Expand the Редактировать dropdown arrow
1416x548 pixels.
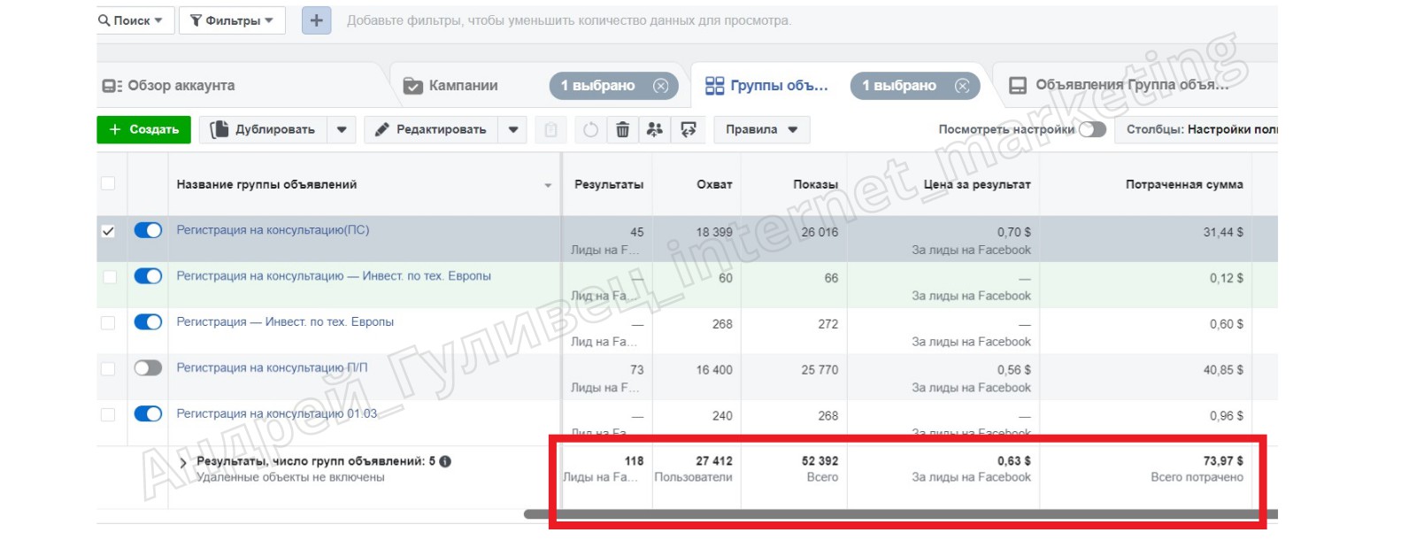[512, 129]
